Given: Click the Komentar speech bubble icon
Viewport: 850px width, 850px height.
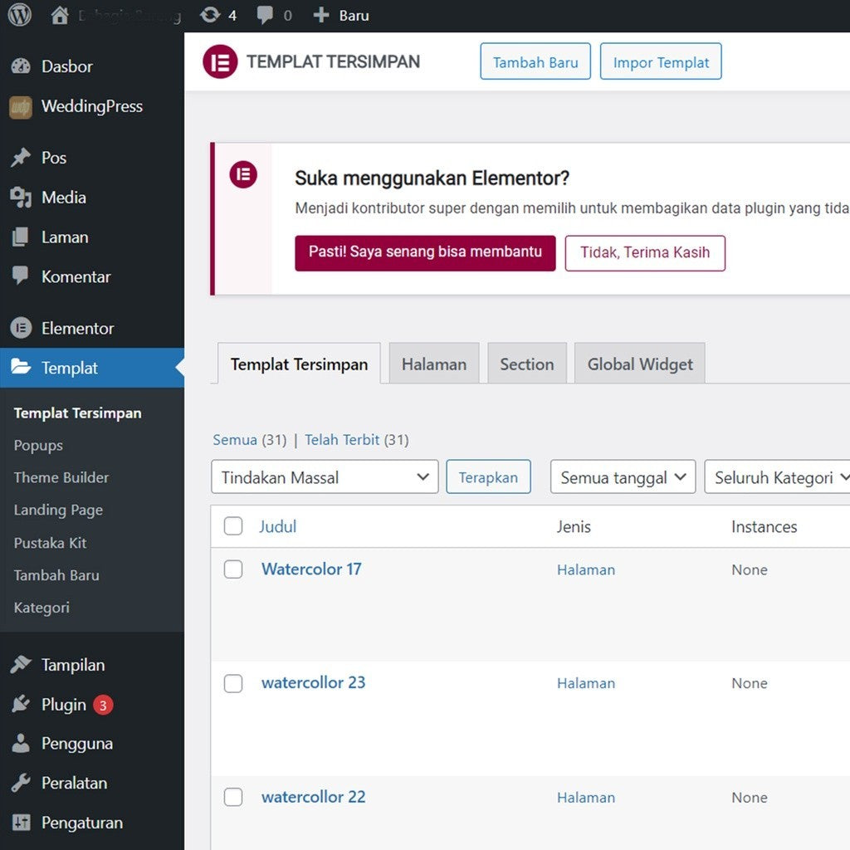Looking at the screenshot, I should coord(21,276).
